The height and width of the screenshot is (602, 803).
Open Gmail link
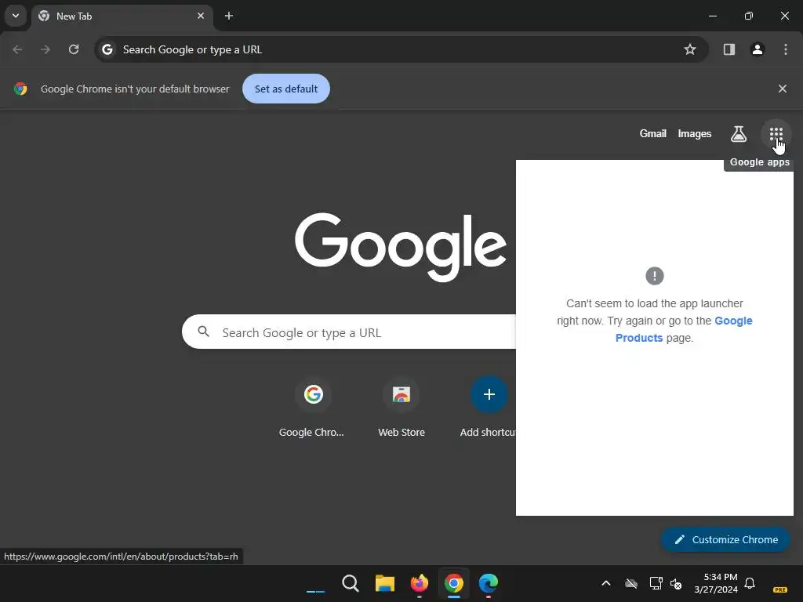click(x=652, y=133)
